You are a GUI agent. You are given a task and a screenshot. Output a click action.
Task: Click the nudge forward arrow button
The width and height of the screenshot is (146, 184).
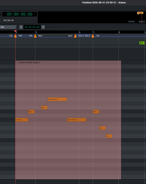pyautogui.click(x=43, y=27)
